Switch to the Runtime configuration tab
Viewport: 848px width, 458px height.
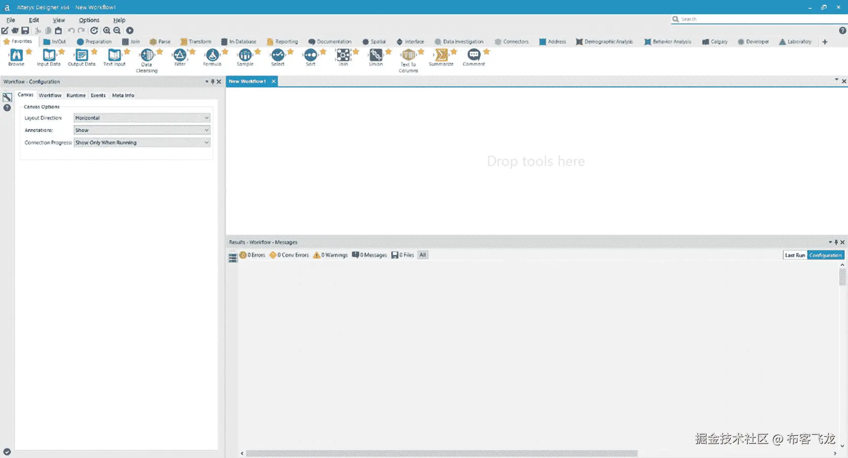[76, 95]
